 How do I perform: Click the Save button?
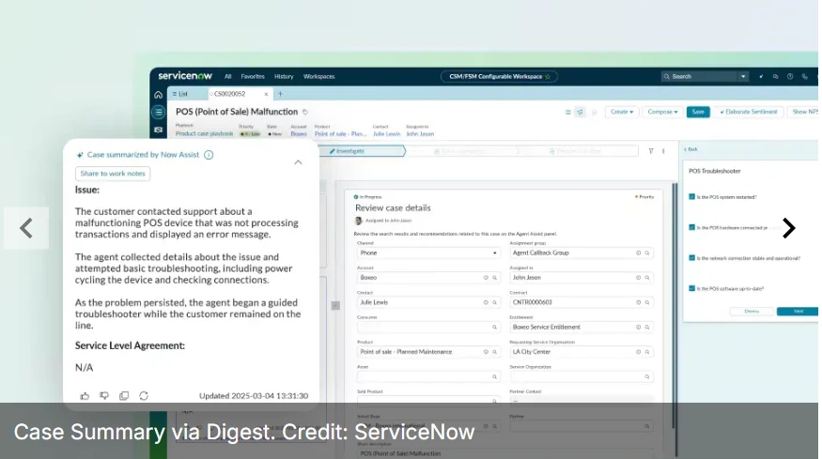(698, 112)
